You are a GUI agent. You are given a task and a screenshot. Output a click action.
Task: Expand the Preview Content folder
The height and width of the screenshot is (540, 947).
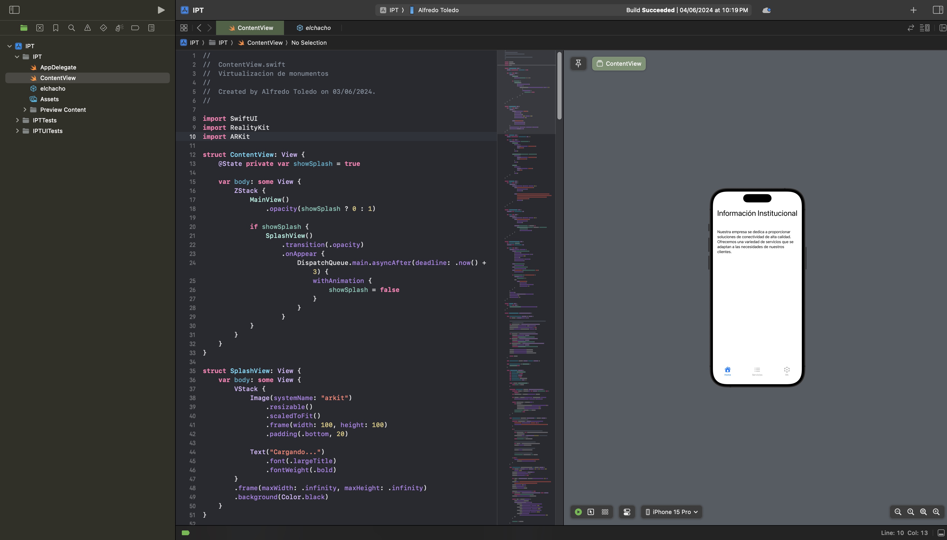[x=25, y=110]
